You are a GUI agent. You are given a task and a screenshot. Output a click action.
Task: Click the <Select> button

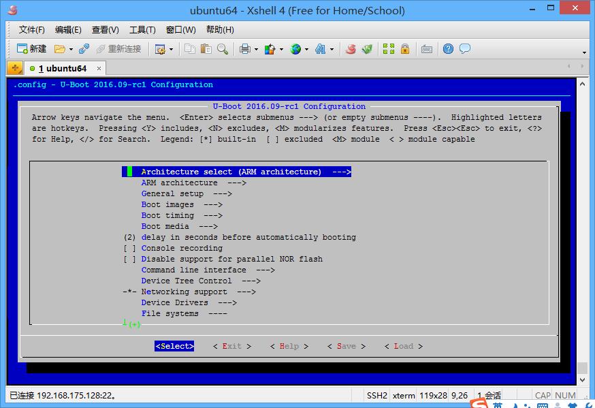pyautogui.click(x=174, y=346)
